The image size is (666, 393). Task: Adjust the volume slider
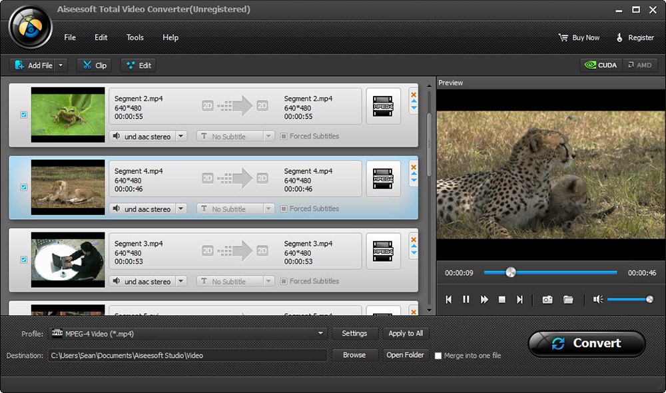coord(630,300)
